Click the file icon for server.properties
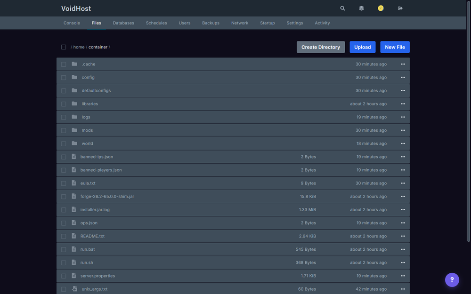Viewport: 471px width, 294px height. (73, 276)
